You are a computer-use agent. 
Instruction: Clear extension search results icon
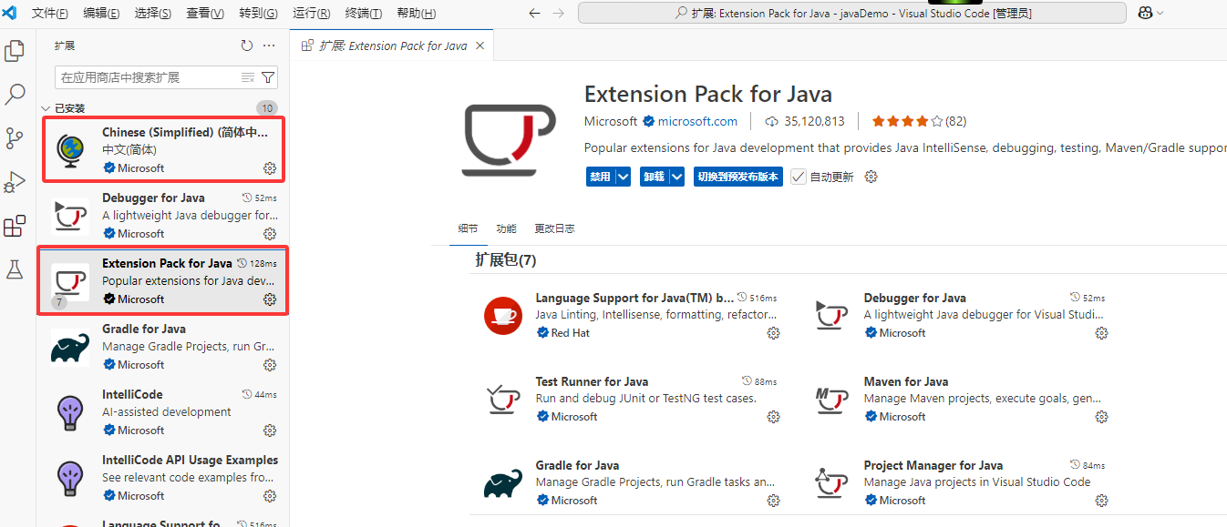247,77
